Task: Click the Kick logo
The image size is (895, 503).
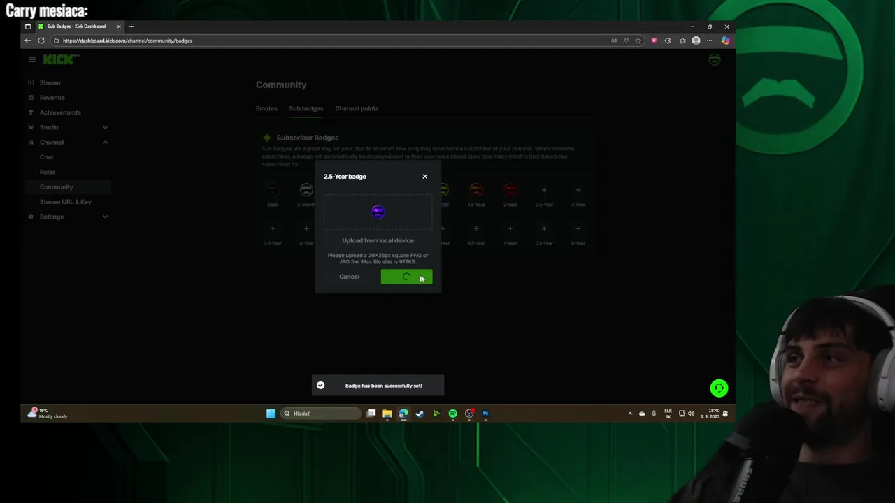Action: pyautogui.click(x=59, y=60)
